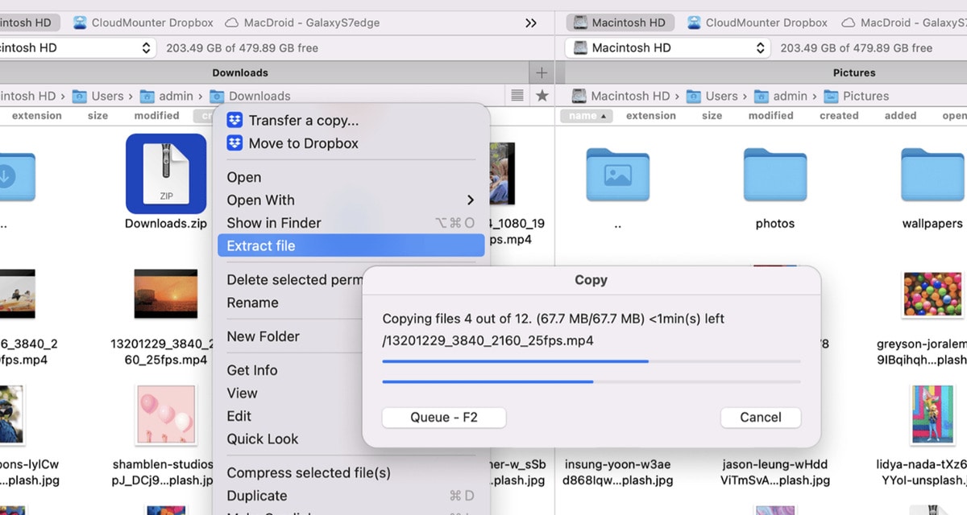Screen dimensions: 967x515
Task: Open the wallpapers folder icon
Action: 932,175
